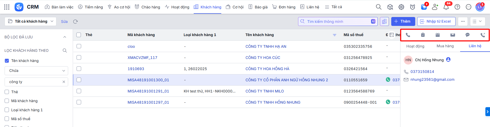
Task: Open the settings gear in the top bar
Action: [x=401, y=7]
